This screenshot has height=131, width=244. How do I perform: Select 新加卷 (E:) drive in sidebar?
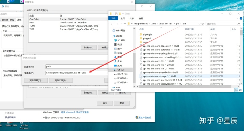coord(121,78)
